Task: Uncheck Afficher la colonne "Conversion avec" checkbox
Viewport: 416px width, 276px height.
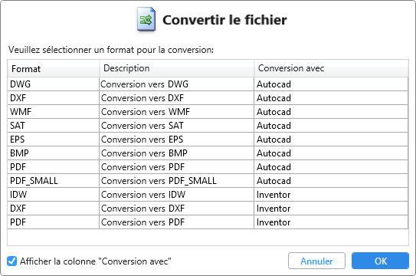Action: pos(12,261)
